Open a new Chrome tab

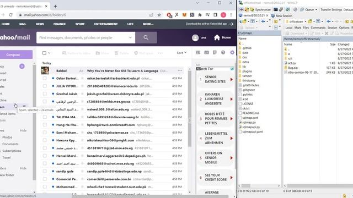coord(55,6)
